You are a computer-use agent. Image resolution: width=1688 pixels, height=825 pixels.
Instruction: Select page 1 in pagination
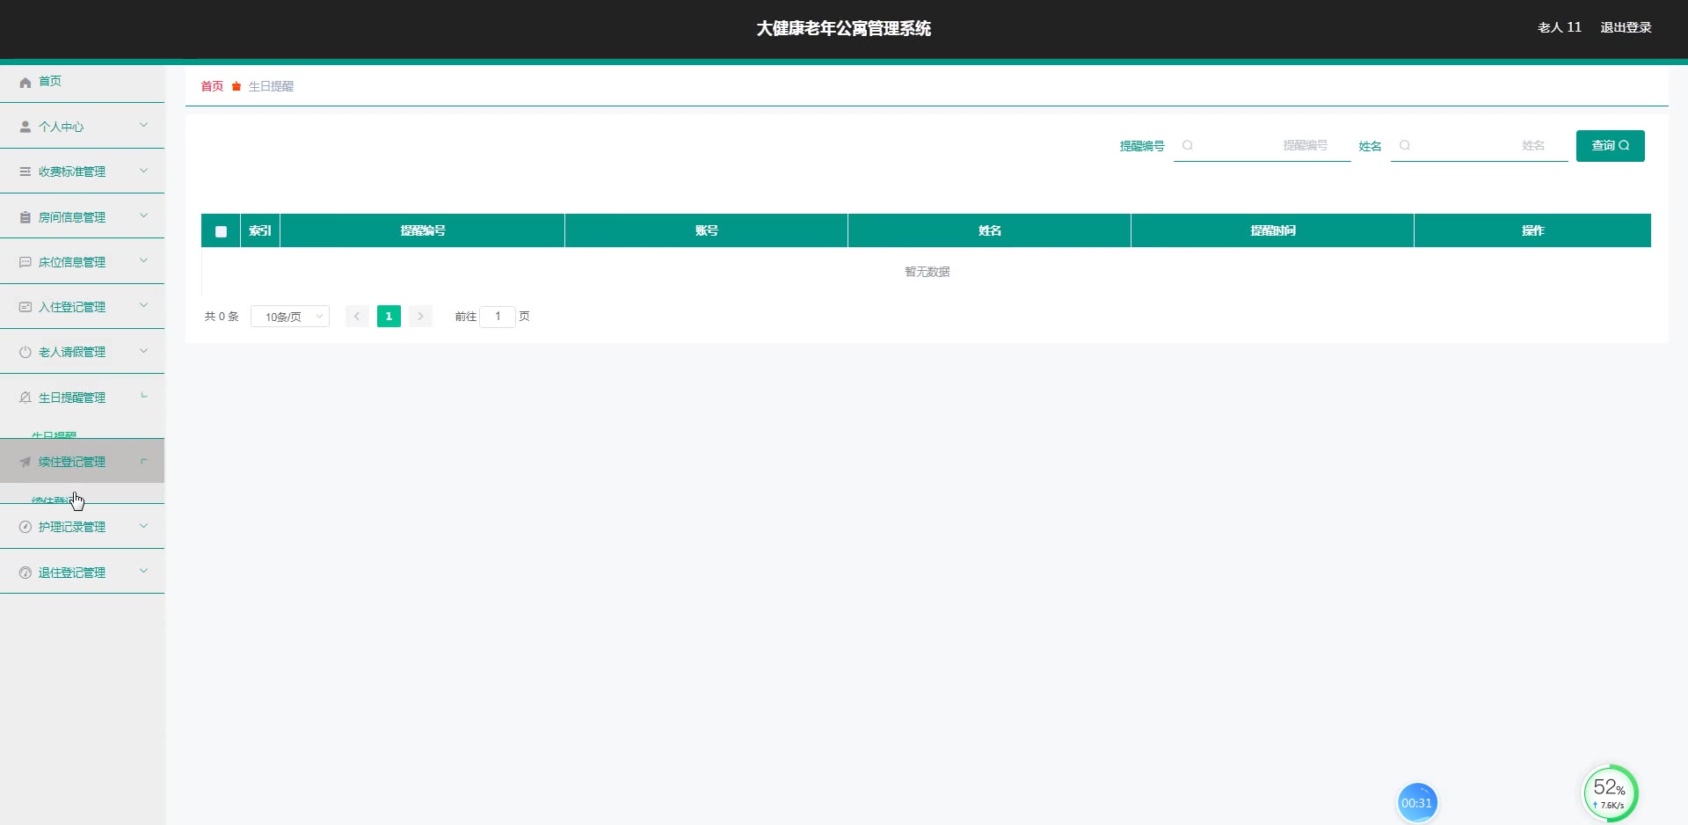[x=389, y=317]
